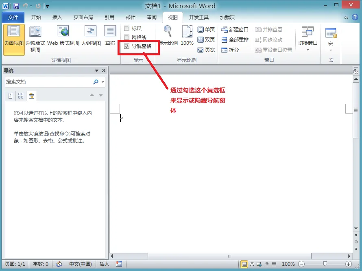Switch to the 开发工具 developer tab
Screen dimensions: 362x271
(x=198, y=17)
